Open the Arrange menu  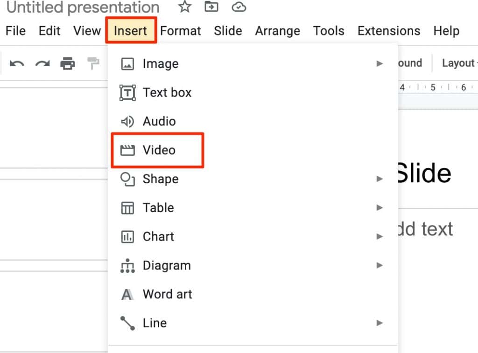277,31
